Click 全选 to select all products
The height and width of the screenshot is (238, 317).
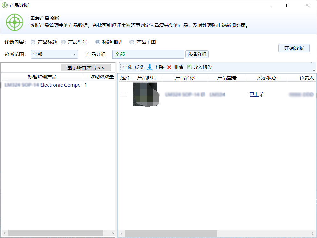[x=127, y=67]
